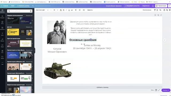Expand education presentation templates row arrow

[x=32, y=55]
